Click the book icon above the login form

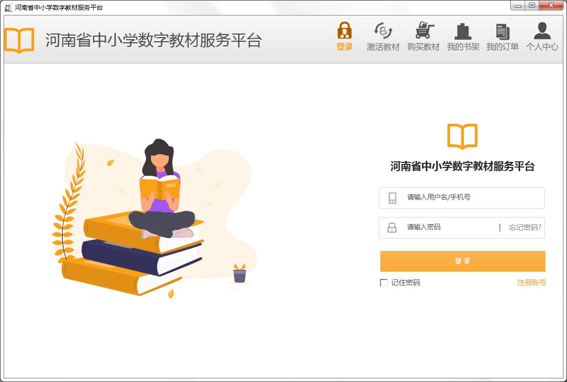(x=462, y=137)
